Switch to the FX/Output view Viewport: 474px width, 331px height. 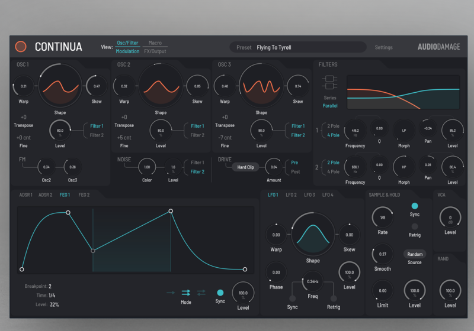155,51
